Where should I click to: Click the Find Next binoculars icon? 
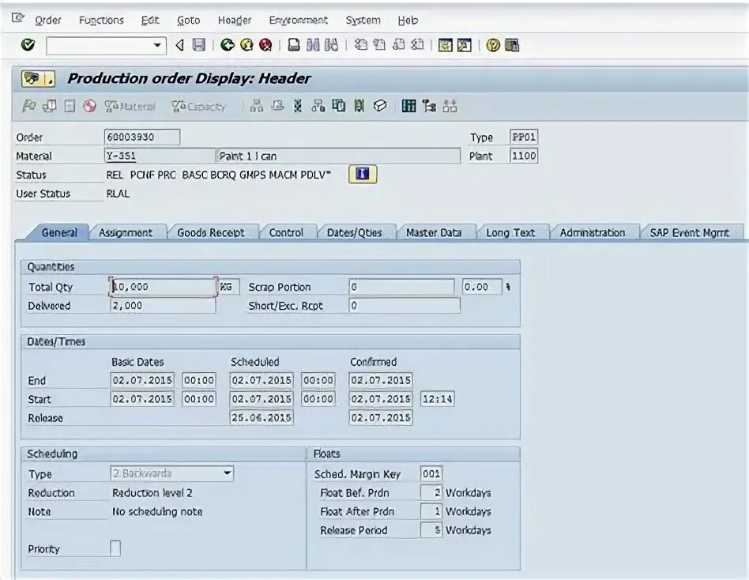(x=331, y=45)
